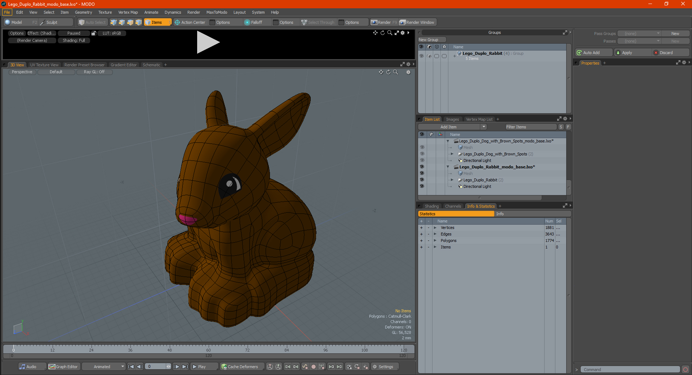Toggle the preview lock icon
This screenshot has width=692, height=375.
94,33
